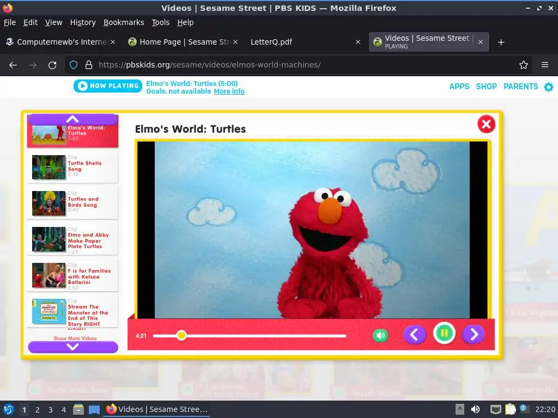Close the video player with red X button

[486, 124]
